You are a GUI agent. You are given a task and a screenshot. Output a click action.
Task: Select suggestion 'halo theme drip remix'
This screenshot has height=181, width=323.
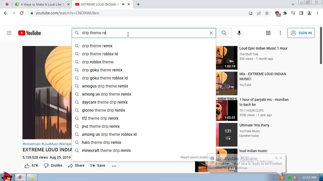point(144,142)
